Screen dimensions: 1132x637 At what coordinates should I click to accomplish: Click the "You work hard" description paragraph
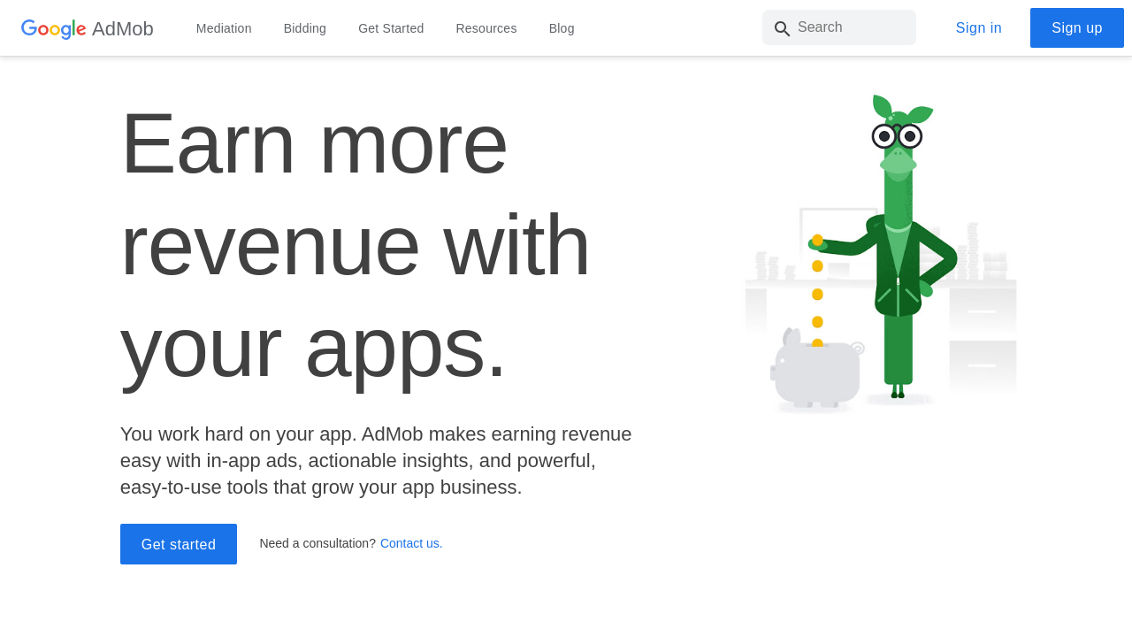376,460
